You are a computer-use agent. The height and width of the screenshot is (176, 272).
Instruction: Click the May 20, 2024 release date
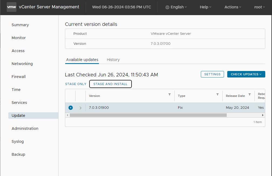click(x=237, y=108)
